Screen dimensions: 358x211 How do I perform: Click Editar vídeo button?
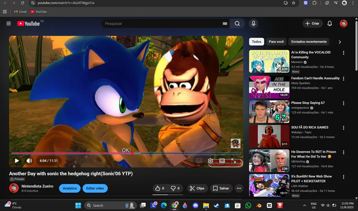(95, 188)
